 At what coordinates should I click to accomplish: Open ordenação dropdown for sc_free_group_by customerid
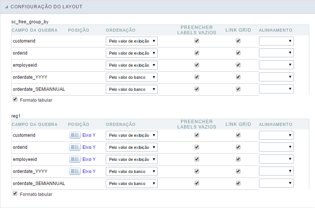[132, 41]
